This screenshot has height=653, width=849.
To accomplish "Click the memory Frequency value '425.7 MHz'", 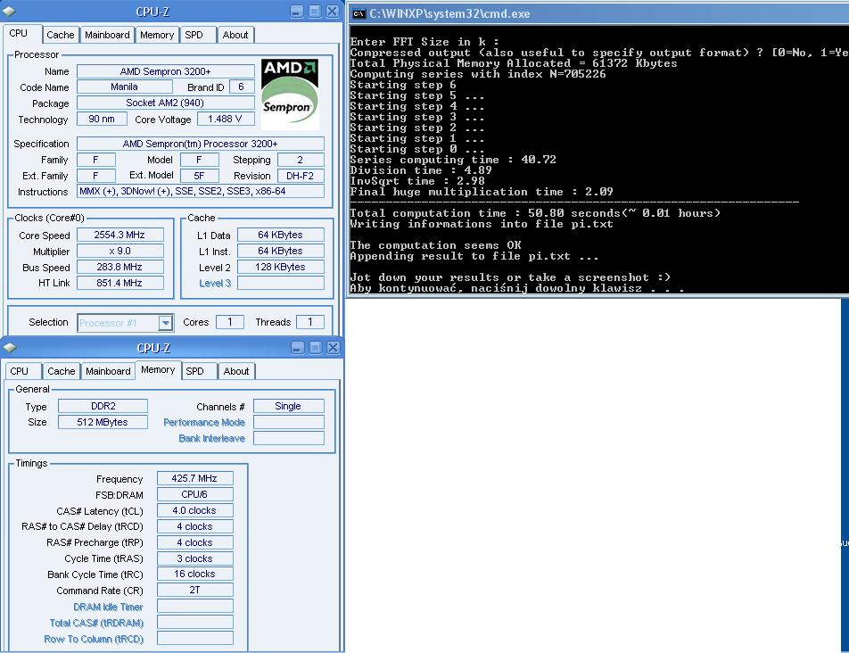I will point(195,478).
